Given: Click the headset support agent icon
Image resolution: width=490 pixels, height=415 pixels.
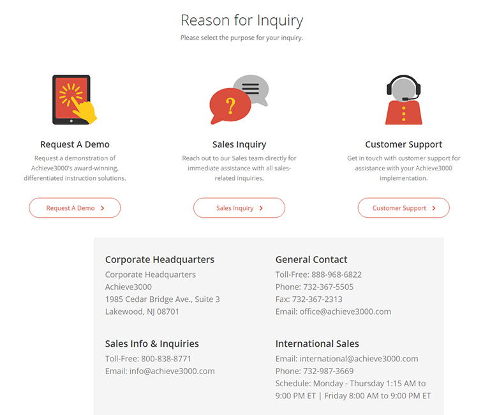Looking at the screenshot, I should tap(403, 100).
